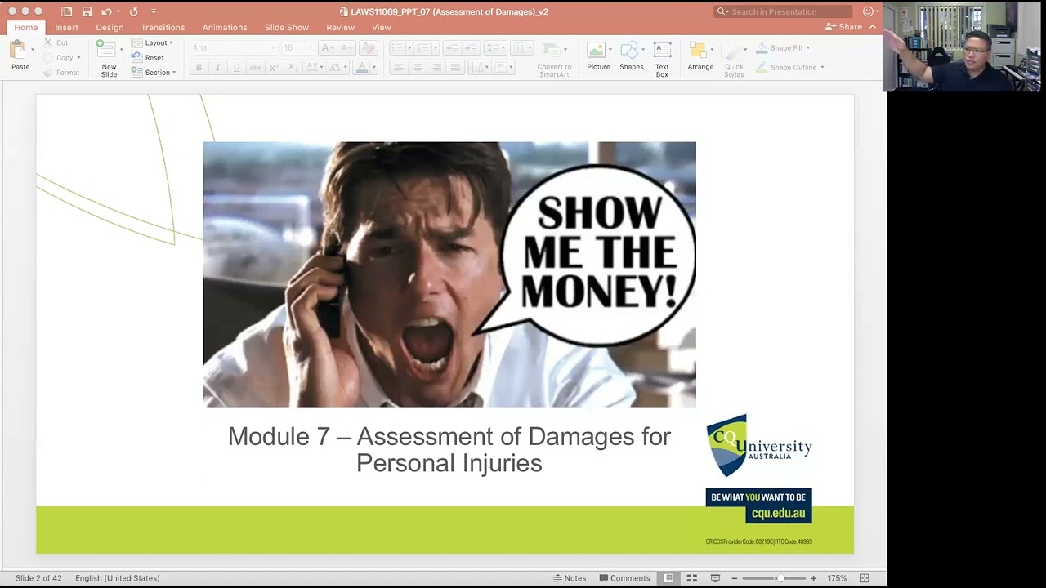Toggle Align Left paragraph
Screen dimensions: 1046x588
pos(398,68)
